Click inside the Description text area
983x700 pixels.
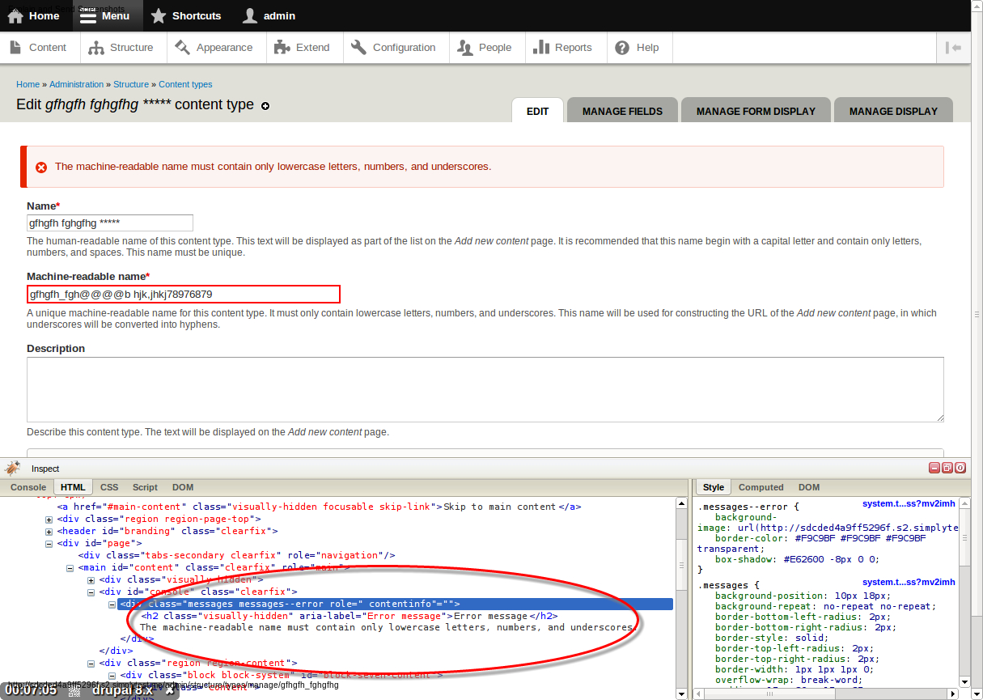[x=485, y=389]
